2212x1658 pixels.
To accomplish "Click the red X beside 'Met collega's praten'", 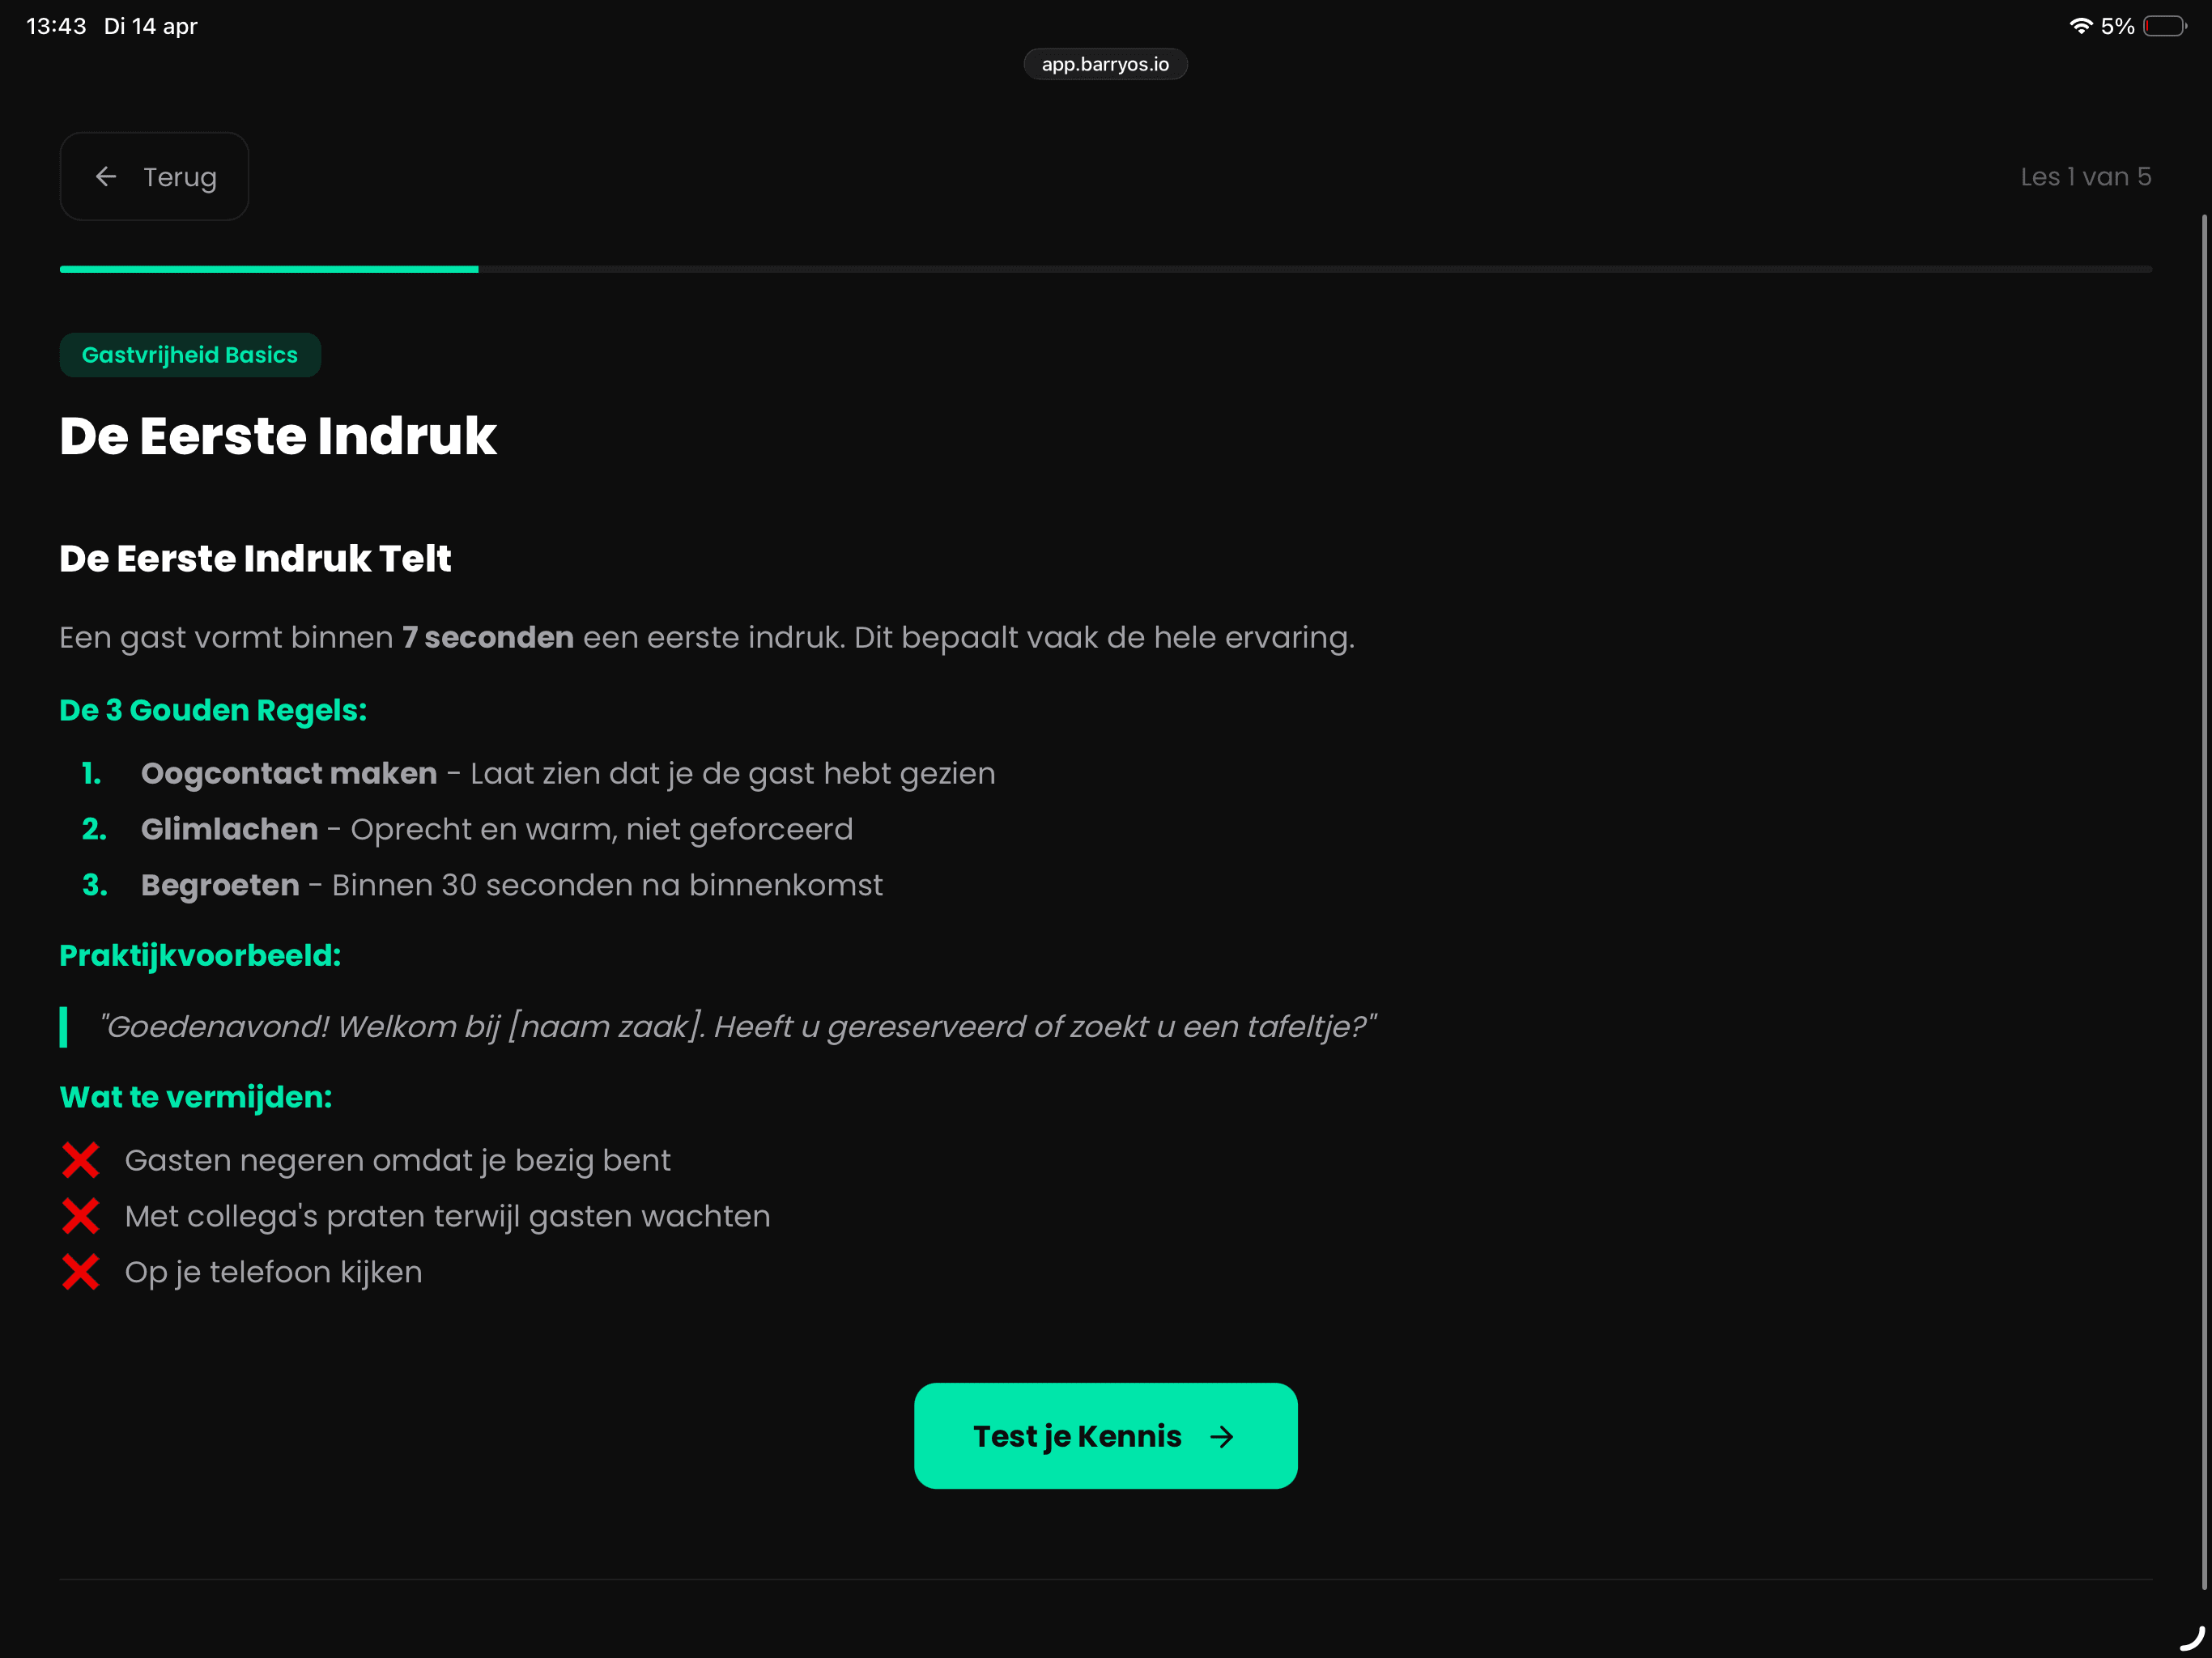I will [80, 1216].
